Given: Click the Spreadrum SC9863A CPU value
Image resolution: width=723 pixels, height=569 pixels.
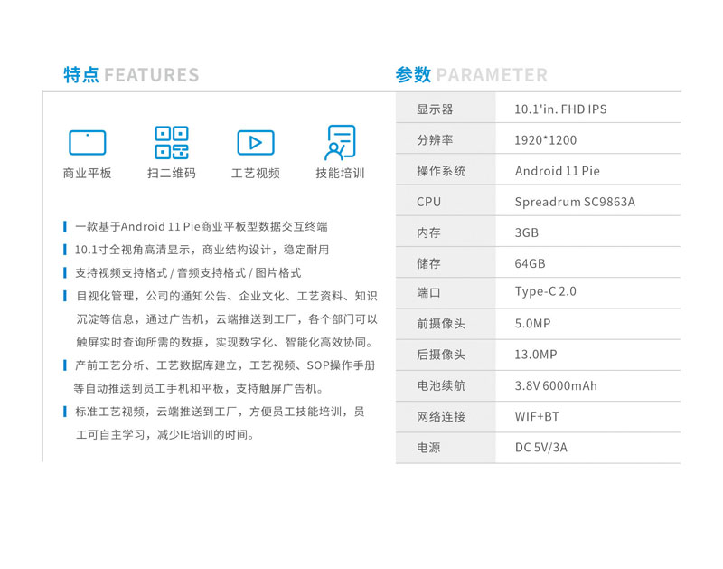Looking at the screenshot, I should (575, 202).
